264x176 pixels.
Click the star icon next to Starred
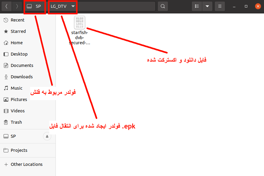[6, 31]
